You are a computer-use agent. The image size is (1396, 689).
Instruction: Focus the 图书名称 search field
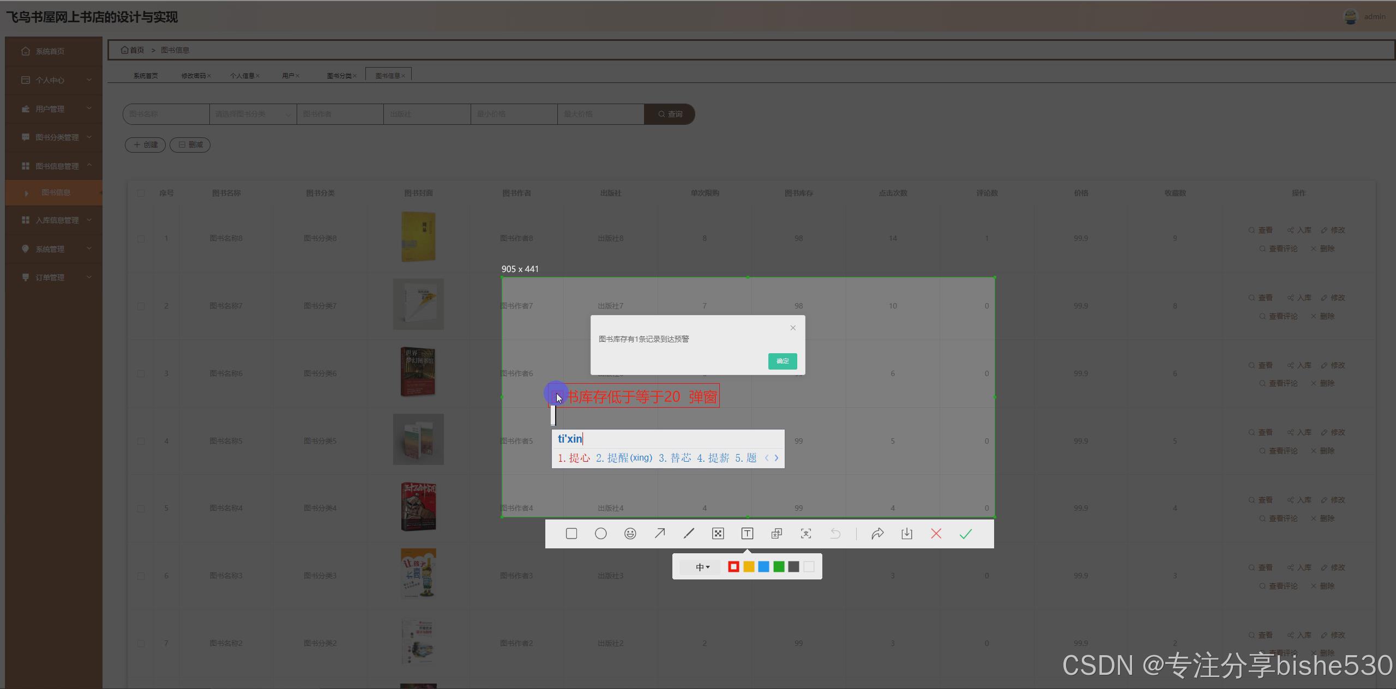(x=166, y=114)
